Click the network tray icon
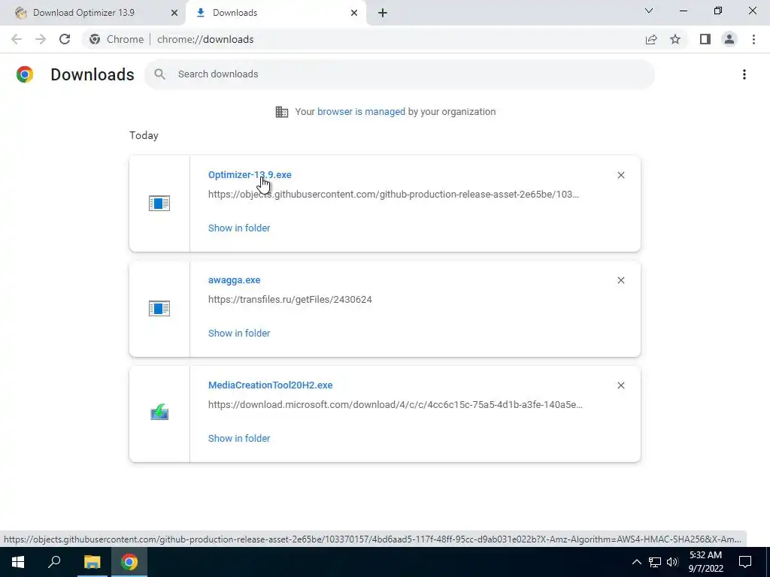Viewport: 770px width, 577px height. (x=655, y=562)
